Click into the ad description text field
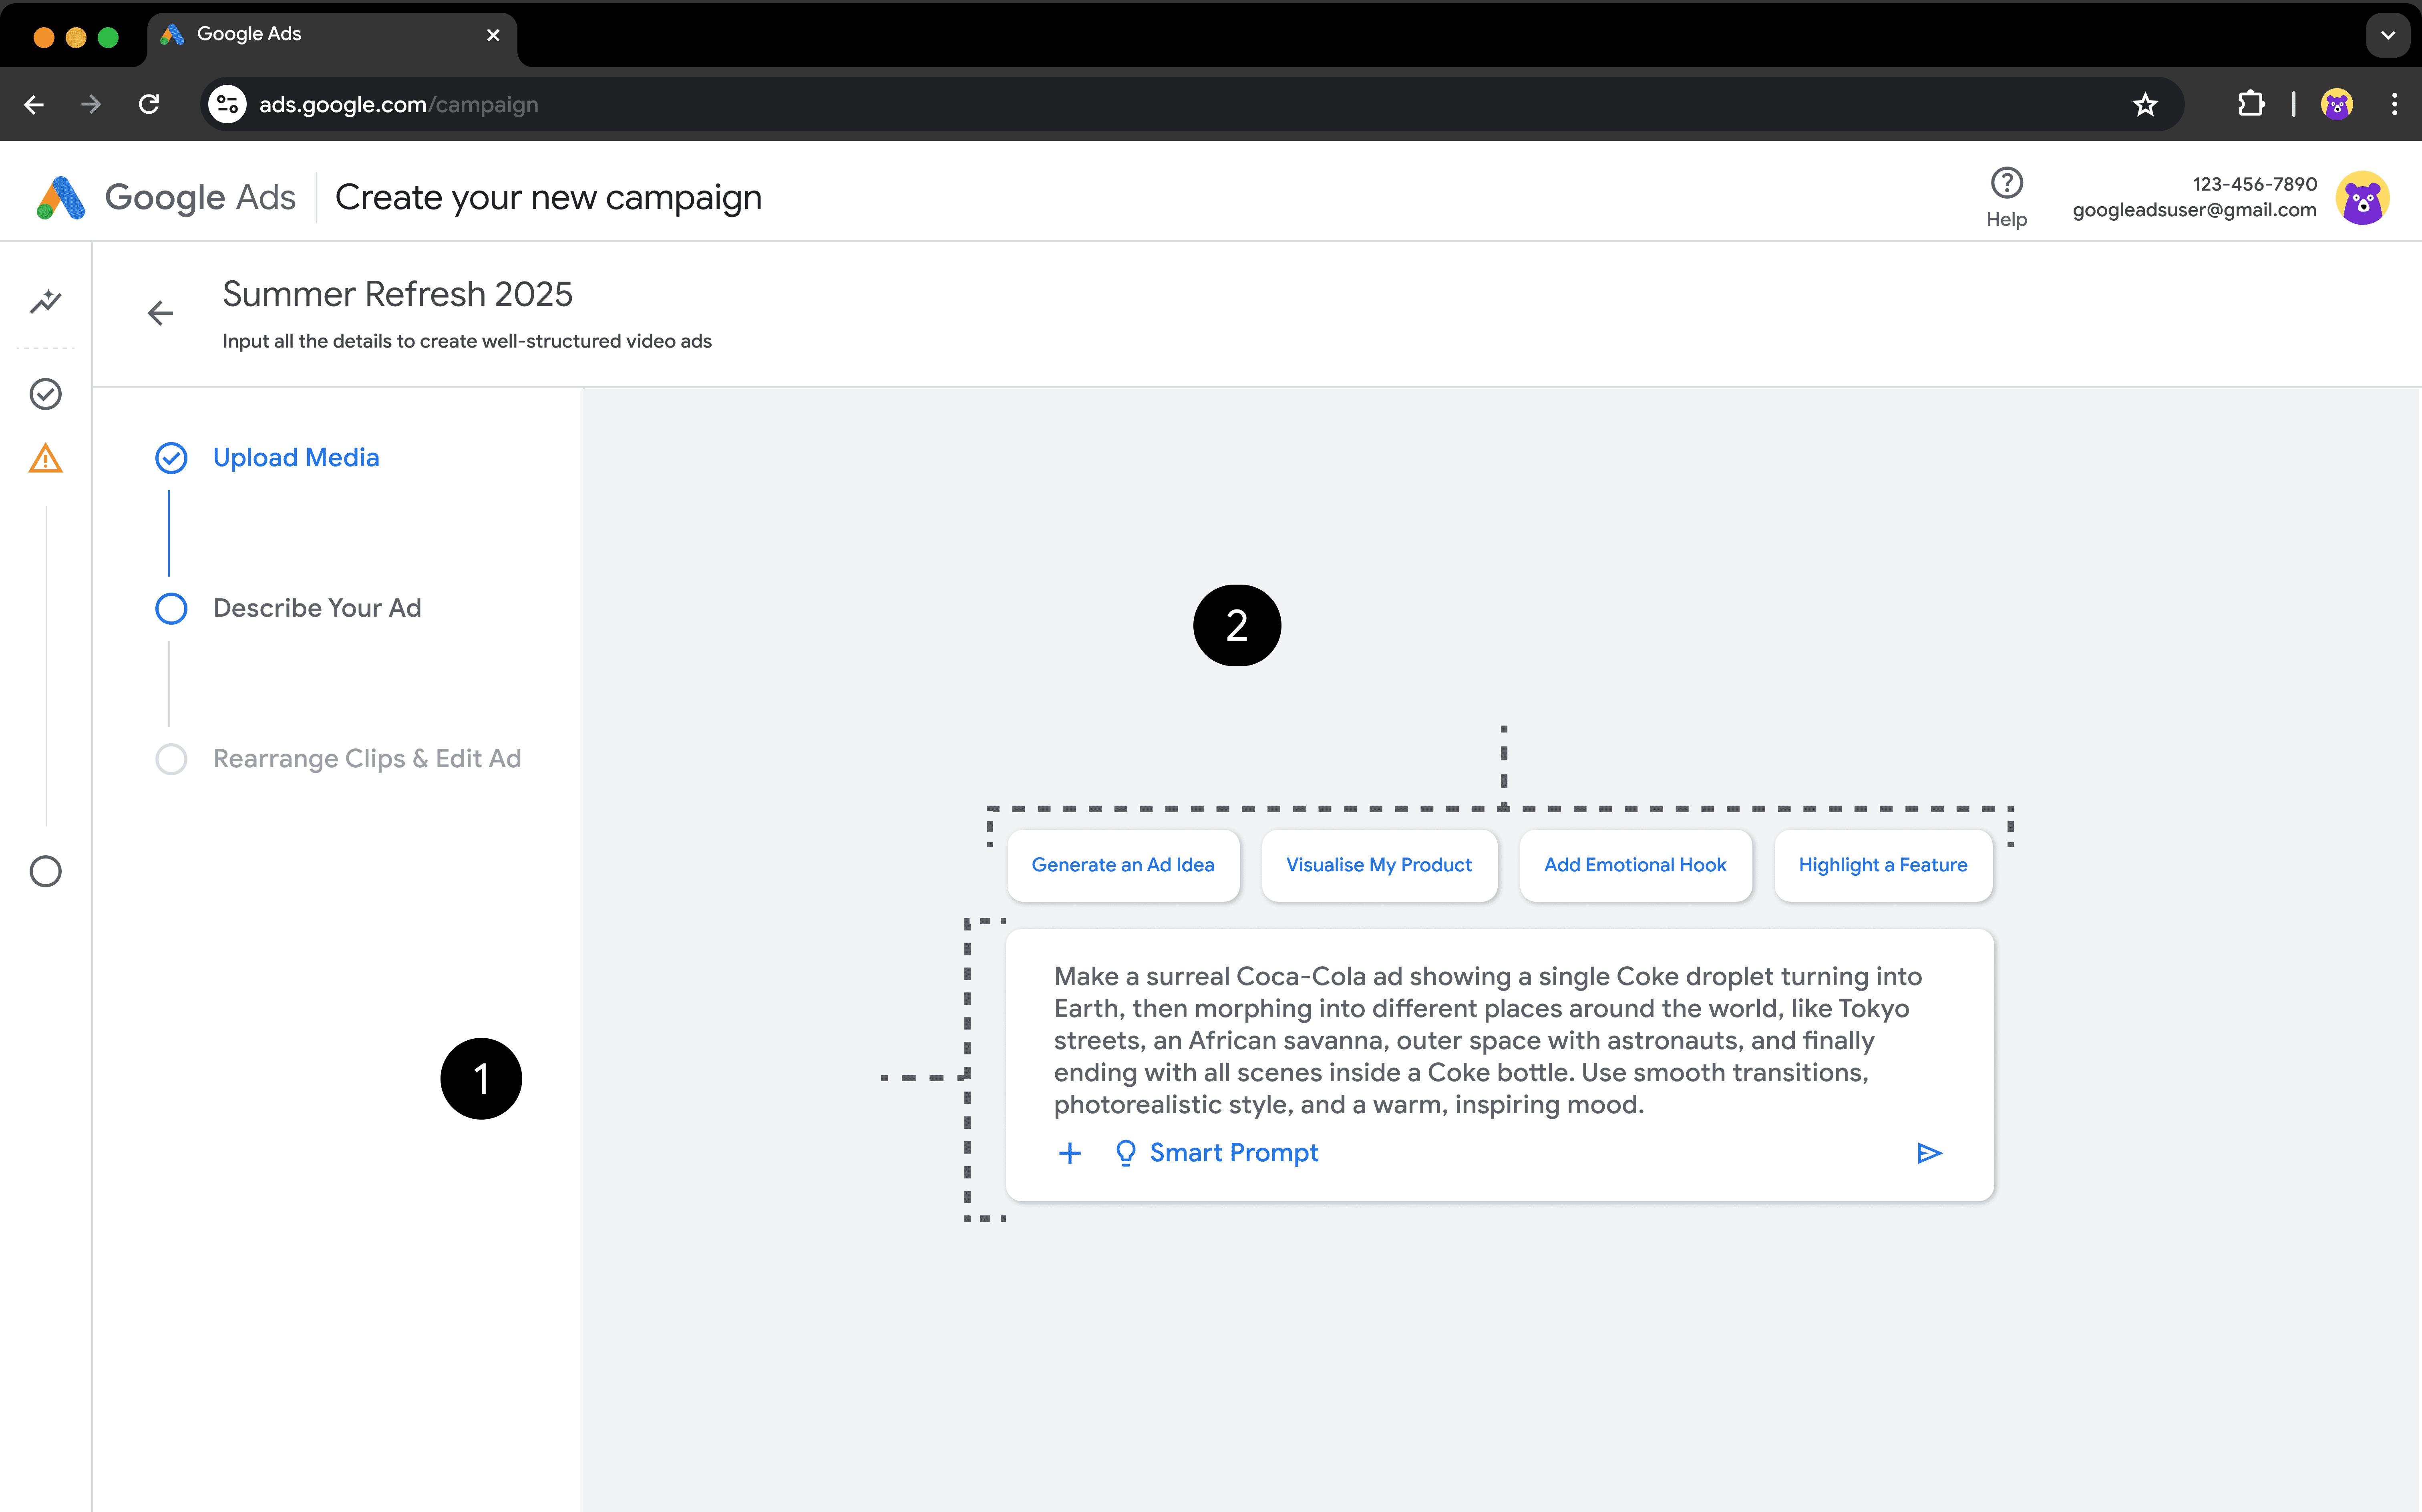The image size is (2422, 1512). pyautogui.click(x=1486, y=1040)
